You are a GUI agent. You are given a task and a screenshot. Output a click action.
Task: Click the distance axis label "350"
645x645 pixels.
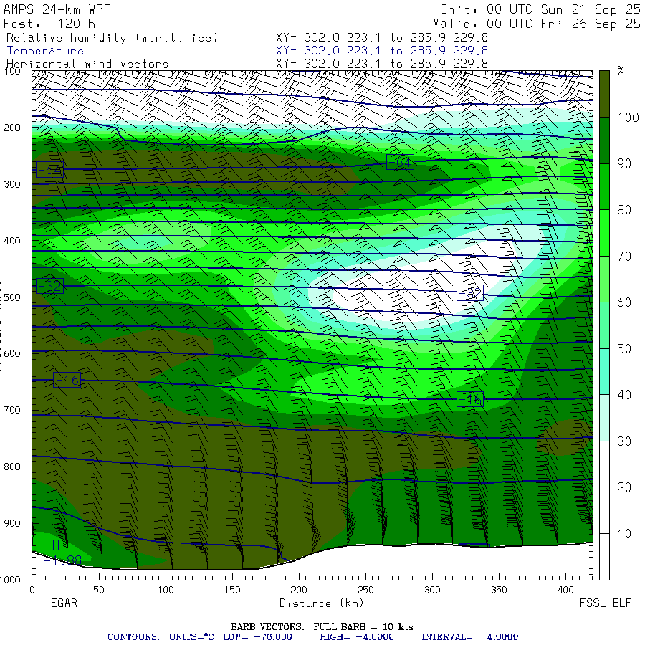499,590
